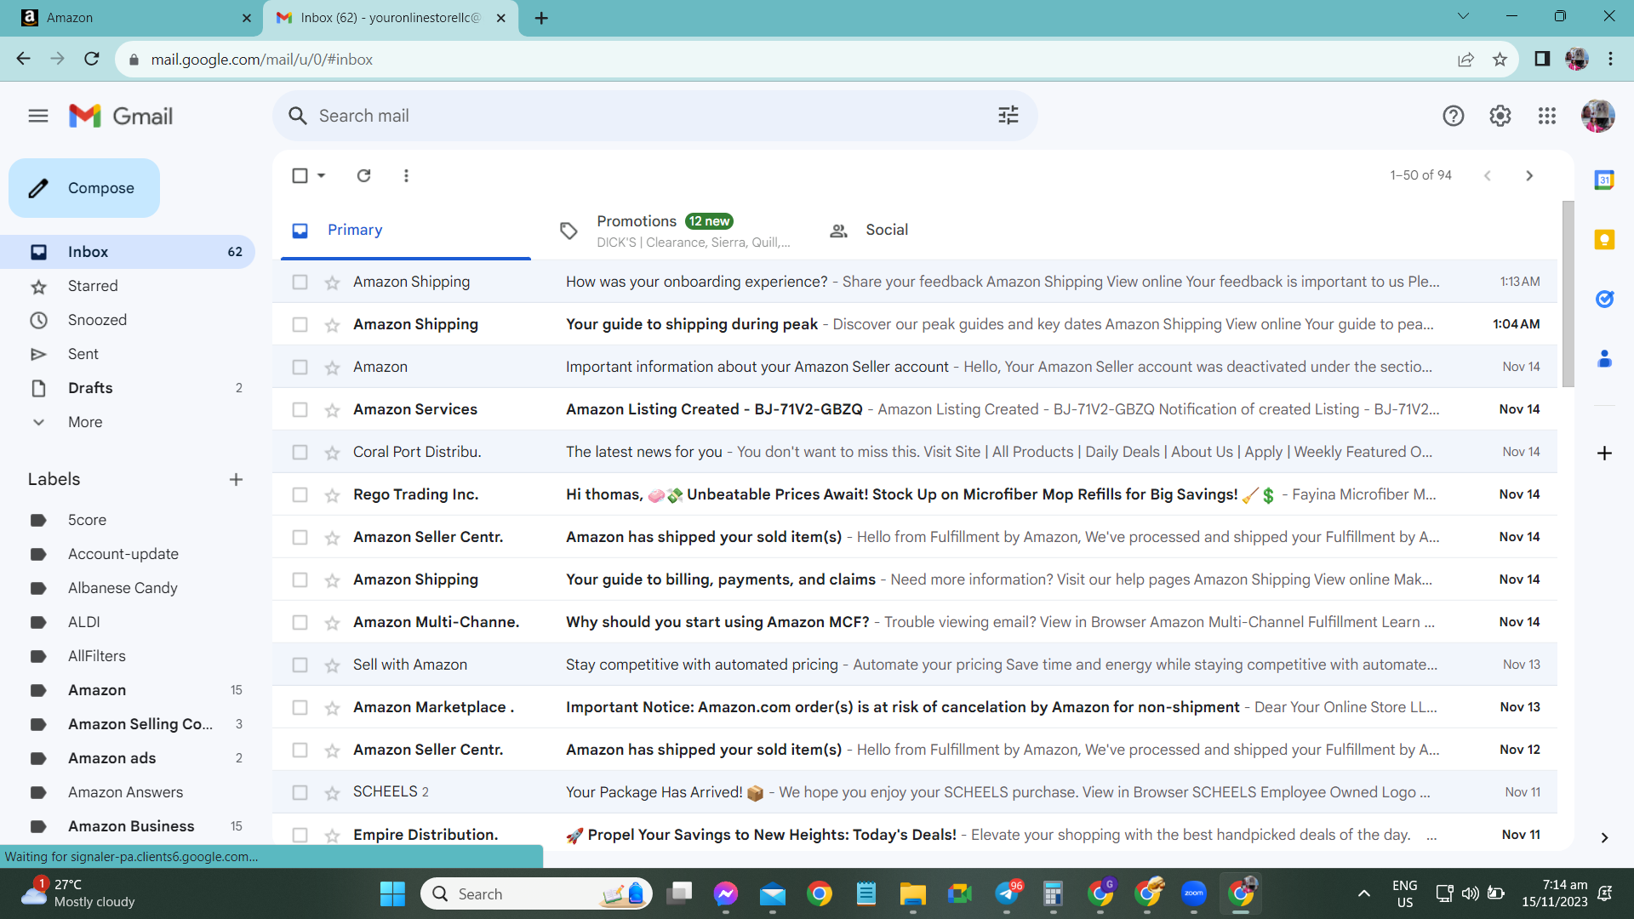This screenshot has height=919, width=1634.
Task: Open Google Keep side panel icon
Action: coord(1604,240)
